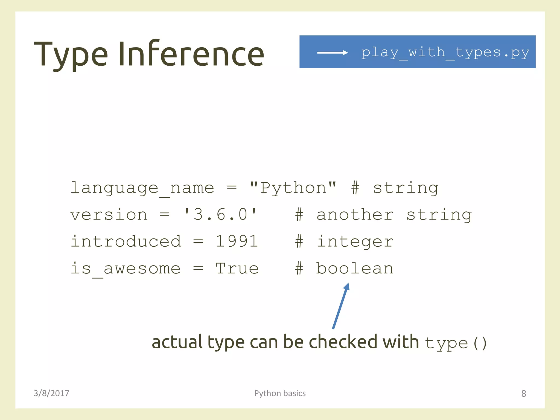Click the '# boolean' comment

coord(345,269)
